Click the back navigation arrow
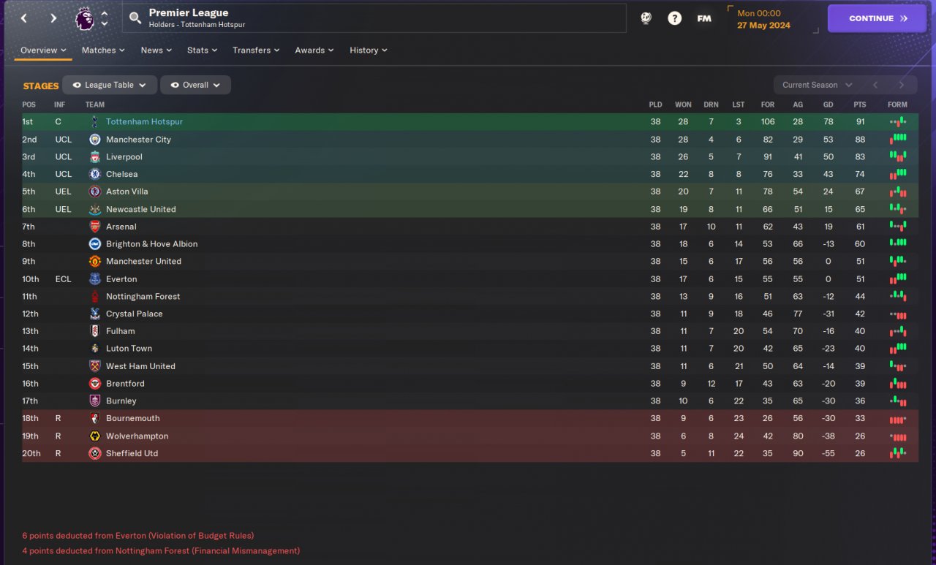 pos(24,18)
